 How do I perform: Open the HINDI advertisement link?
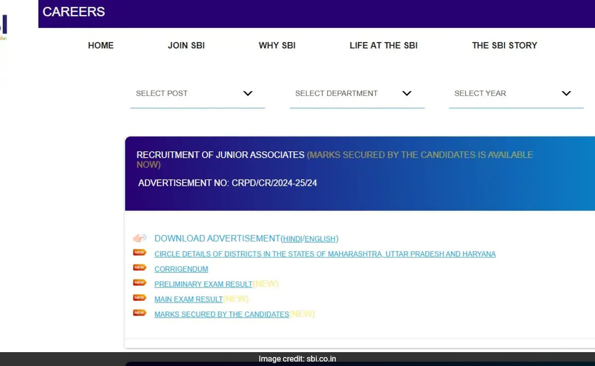295,239
